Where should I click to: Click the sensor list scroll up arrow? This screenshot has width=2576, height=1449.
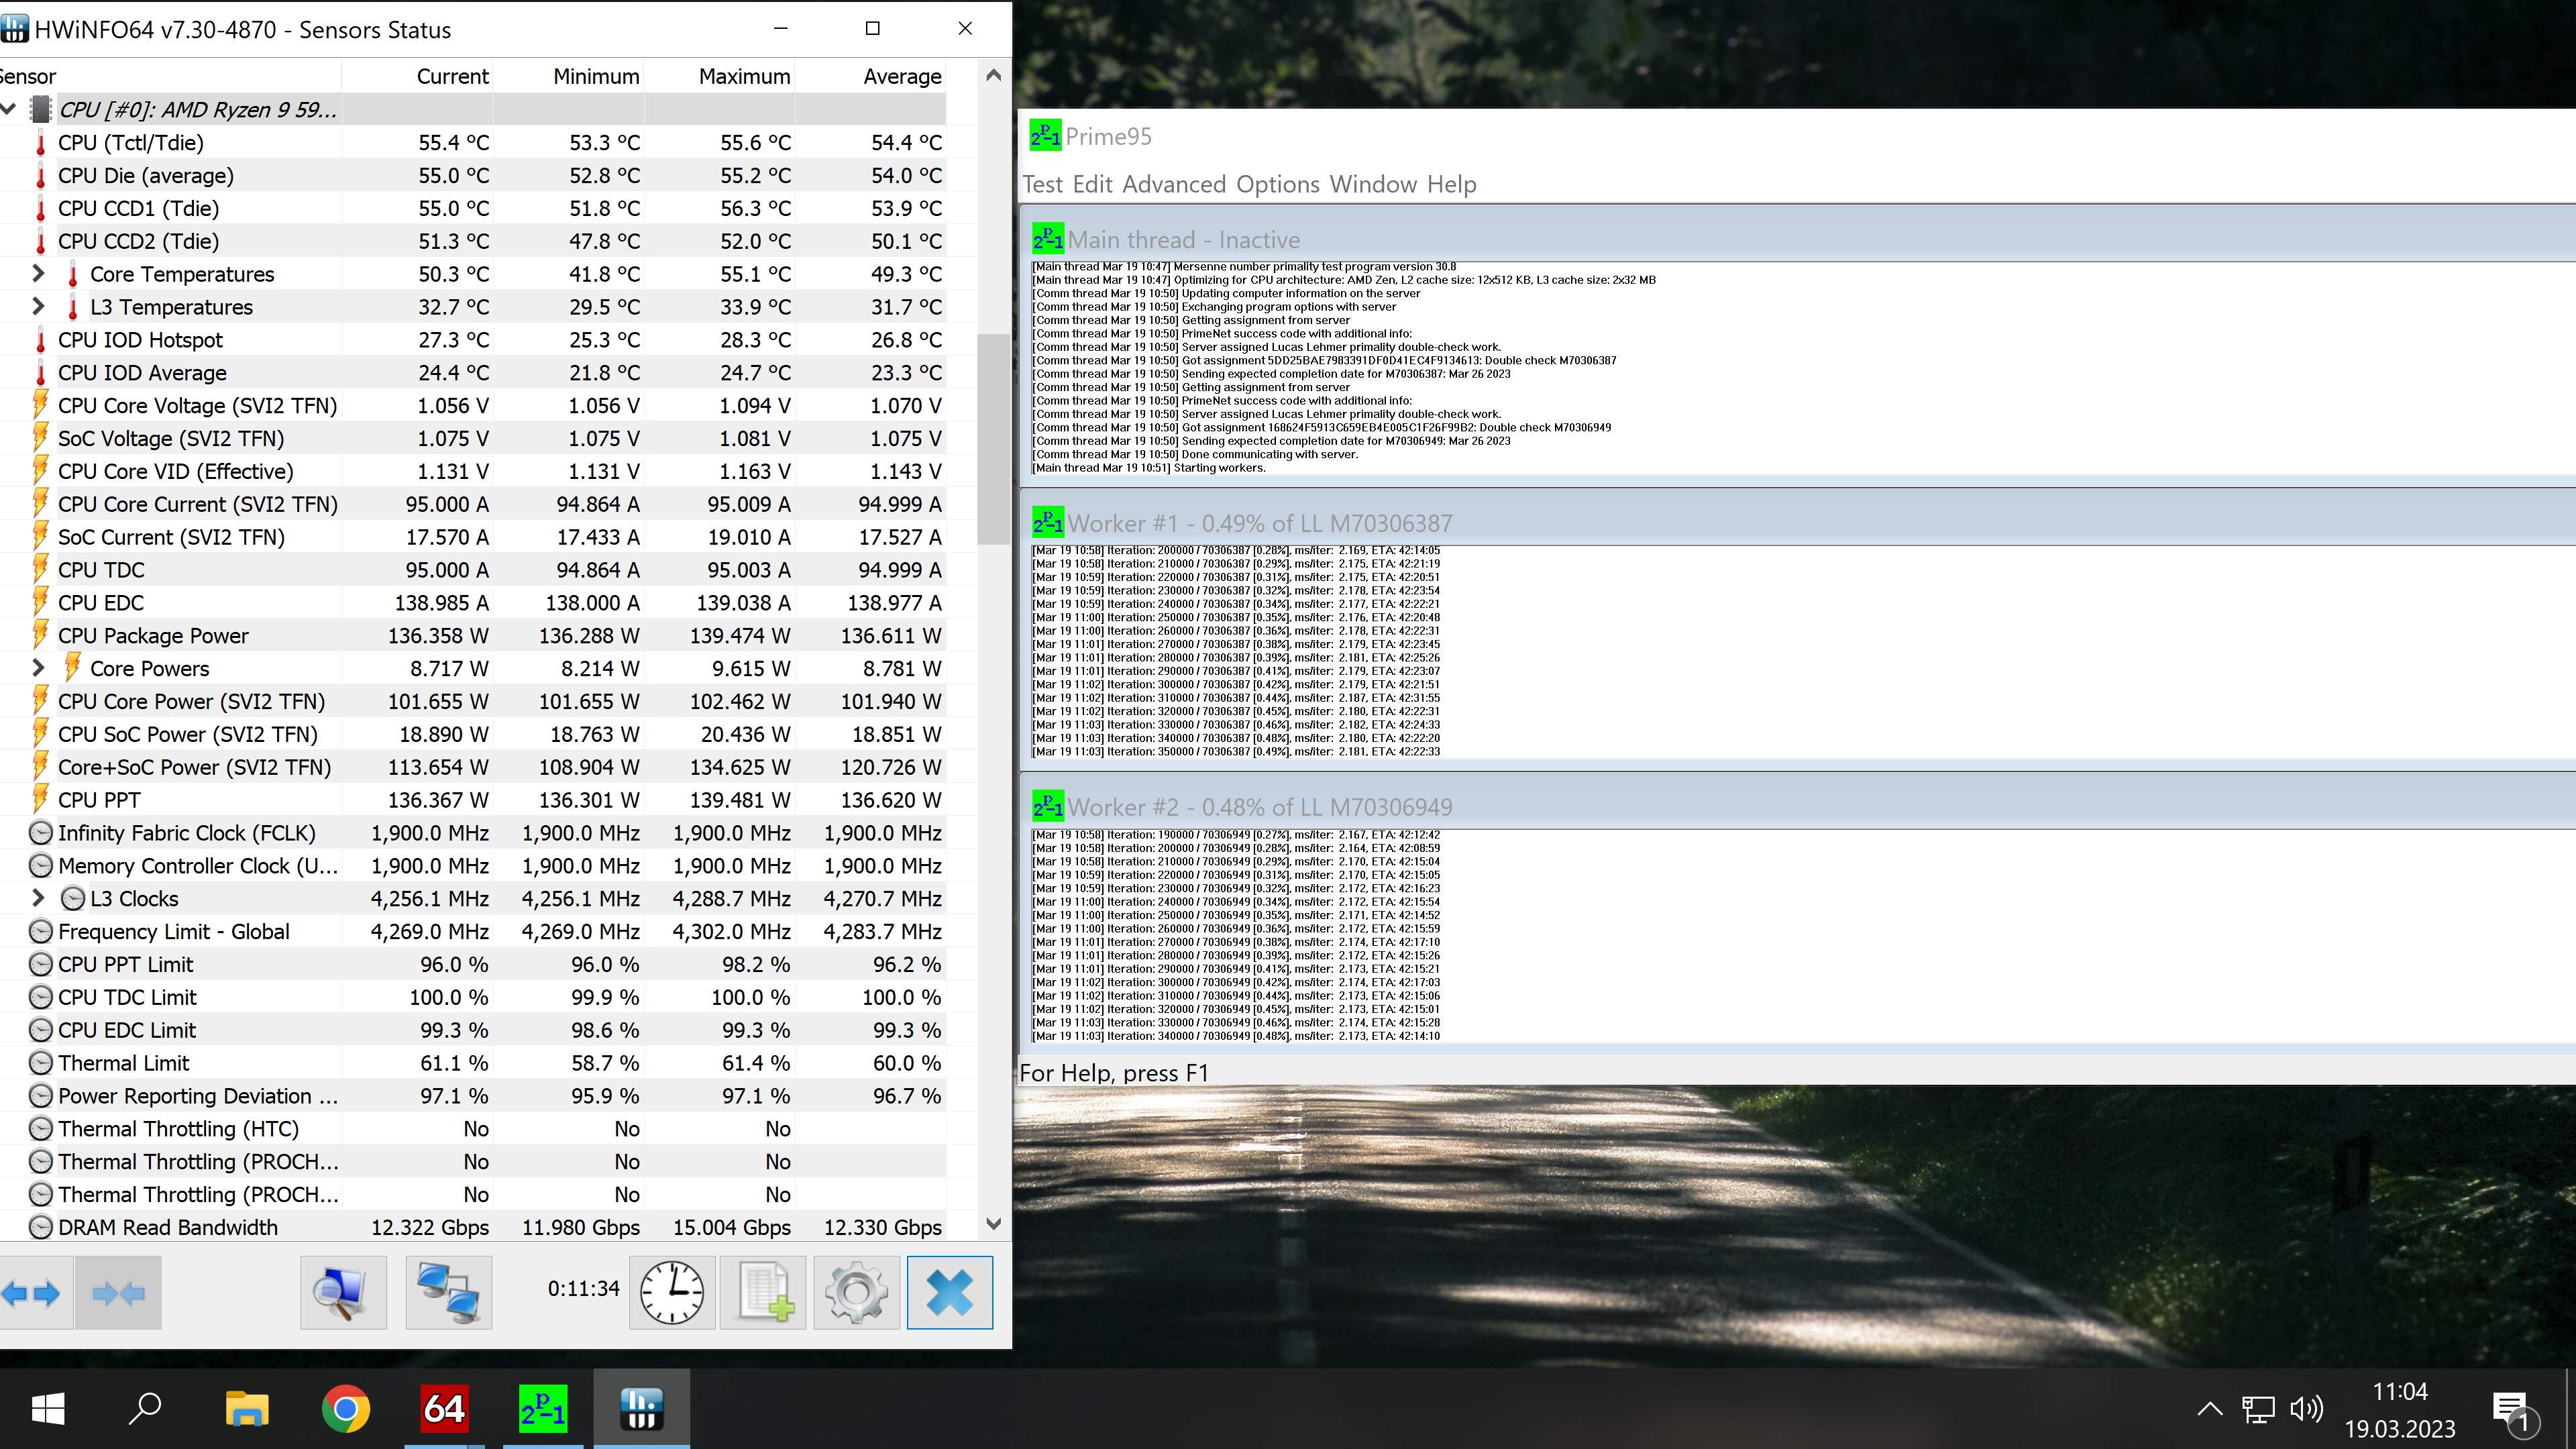click(x=993, y=76)
